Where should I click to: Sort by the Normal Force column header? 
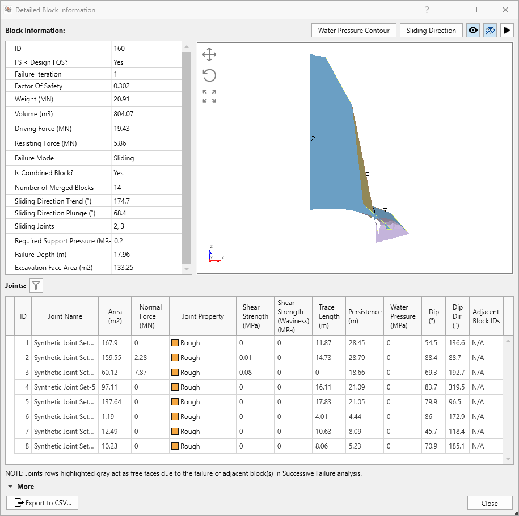click(150, 316)
